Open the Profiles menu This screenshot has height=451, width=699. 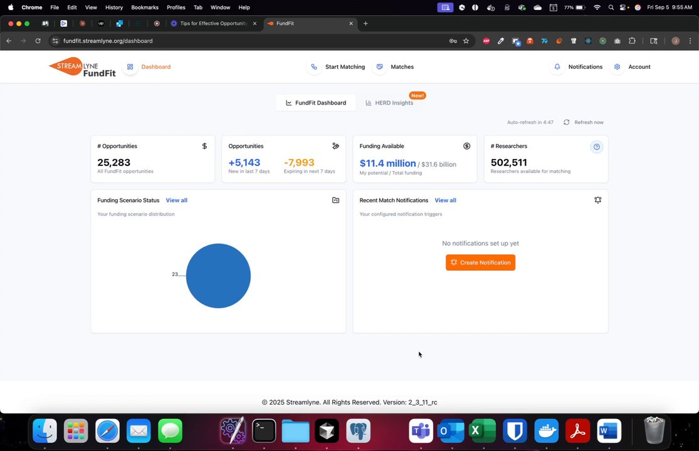(x=176, y=8)
